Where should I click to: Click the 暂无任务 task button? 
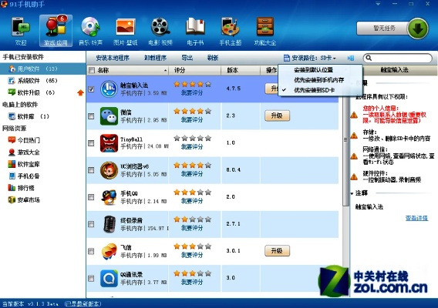pos(384,28)
